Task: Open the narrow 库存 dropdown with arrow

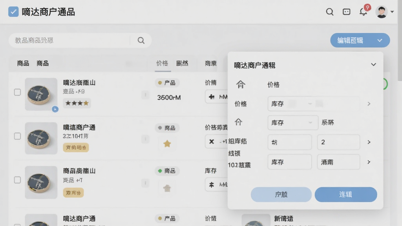Action: [293, 123]
